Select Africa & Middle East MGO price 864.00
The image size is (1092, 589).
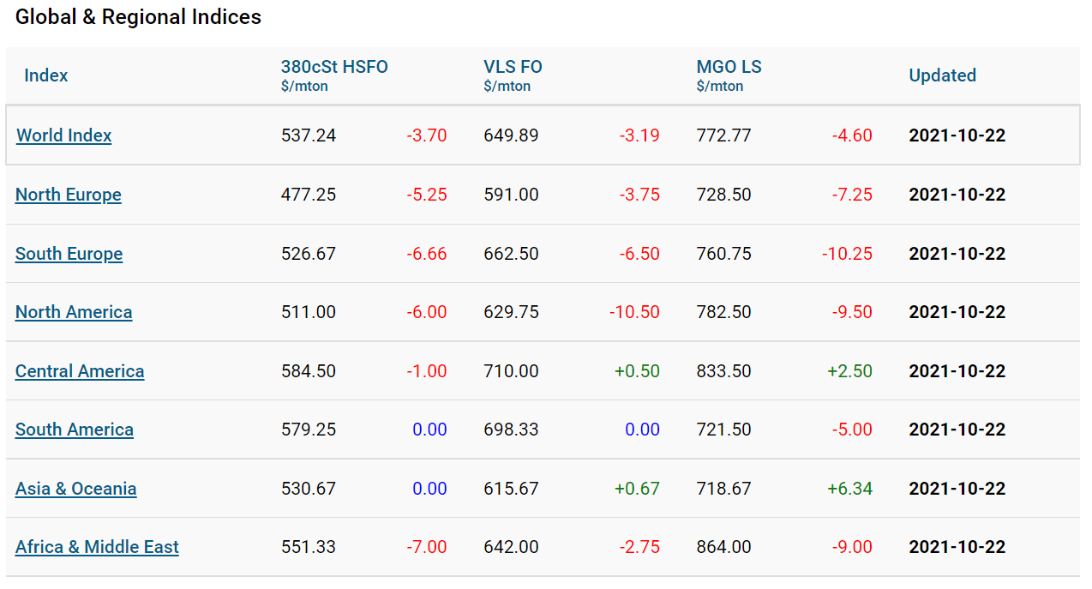724,547
